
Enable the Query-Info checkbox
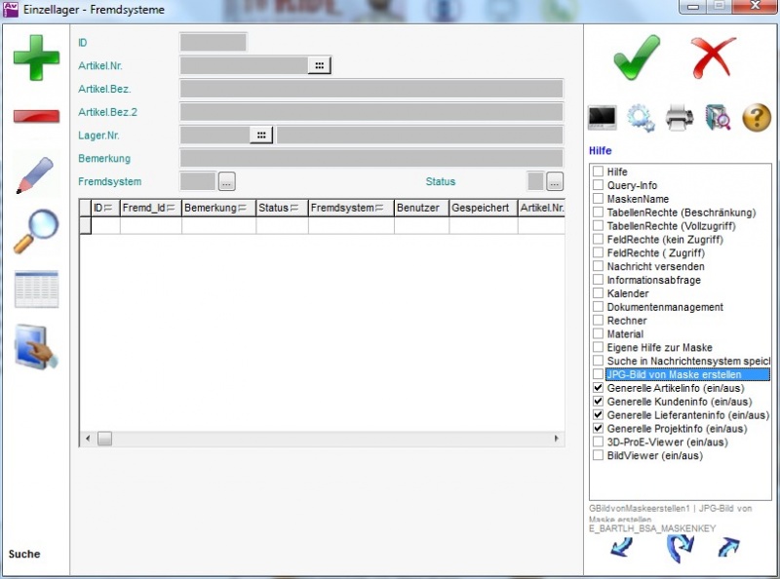point(598,185)
